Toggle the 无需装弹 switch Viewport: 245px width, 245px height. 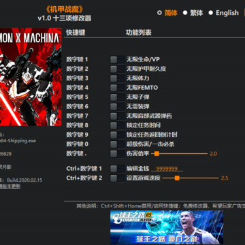(117, 107)
